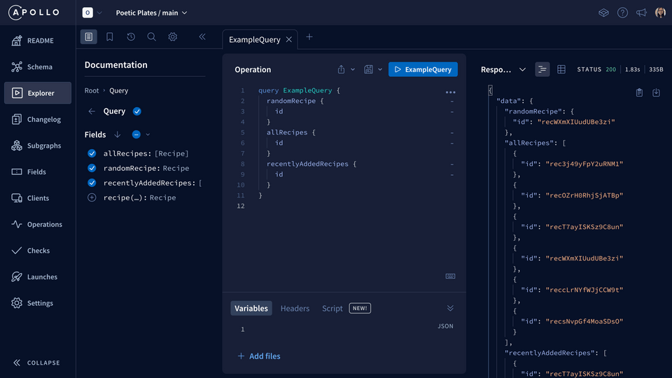Open the Operations page
672x378 pixels.
point(38,224)
